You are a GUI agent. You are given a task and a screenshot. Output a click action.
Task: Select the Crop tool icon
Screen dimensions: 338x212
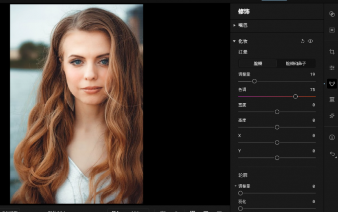pyautogui.click(x=332, y=52)
